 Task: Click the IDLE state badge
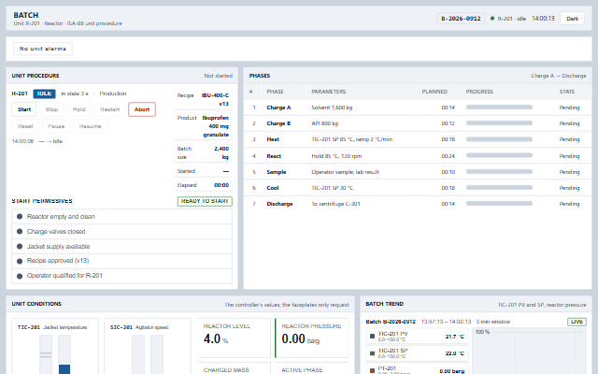(x=44, y=93)
